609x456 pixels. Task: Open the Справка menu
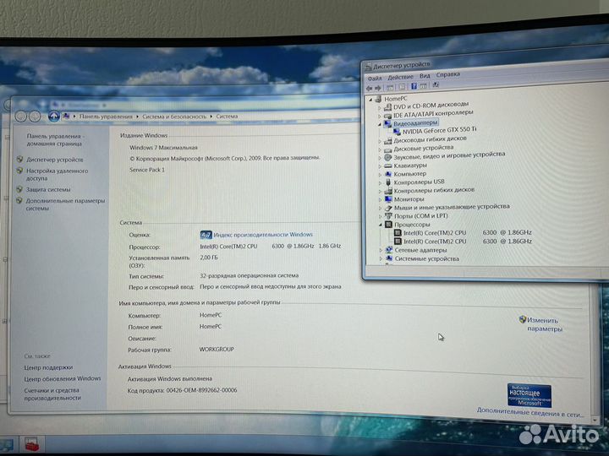(x=447, y=74)
